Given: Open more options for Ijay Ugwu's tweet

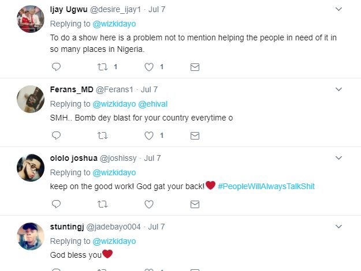Looking at the screenshot, I should (340, 9).
